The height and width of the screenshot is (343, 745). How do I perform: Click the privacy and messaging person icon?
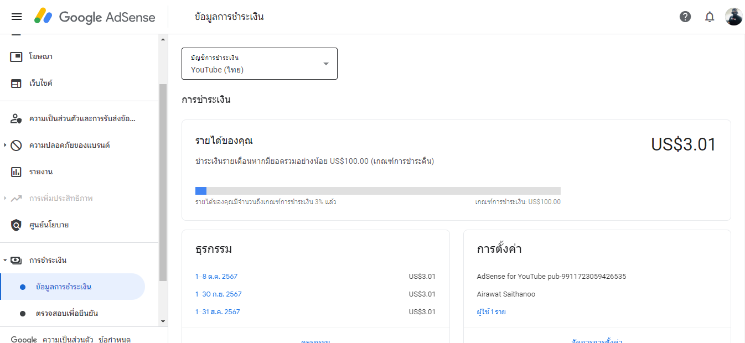[x=16, y=118]
